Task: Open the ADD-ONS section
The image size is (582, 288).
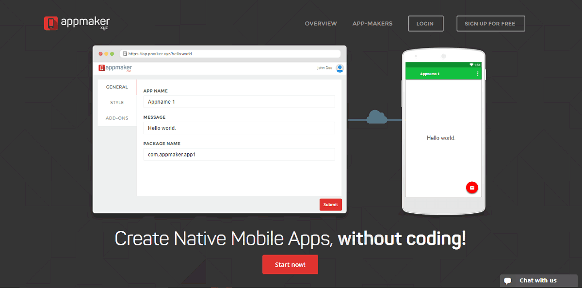Action: coord(117,118)
